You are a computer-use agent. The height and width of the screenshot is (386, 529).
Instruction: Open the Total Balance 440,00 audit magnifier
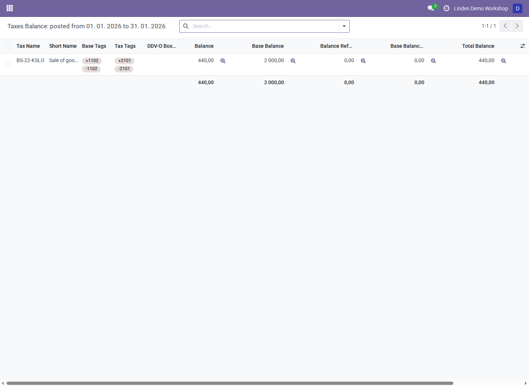click(x=504, y=61)
